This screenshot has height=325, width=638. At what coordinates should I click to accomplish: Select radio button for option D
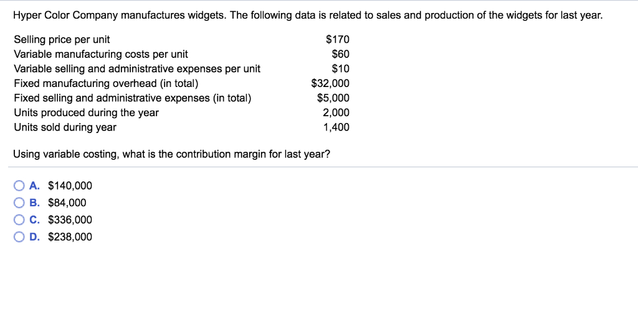click(x=19, y=237)
